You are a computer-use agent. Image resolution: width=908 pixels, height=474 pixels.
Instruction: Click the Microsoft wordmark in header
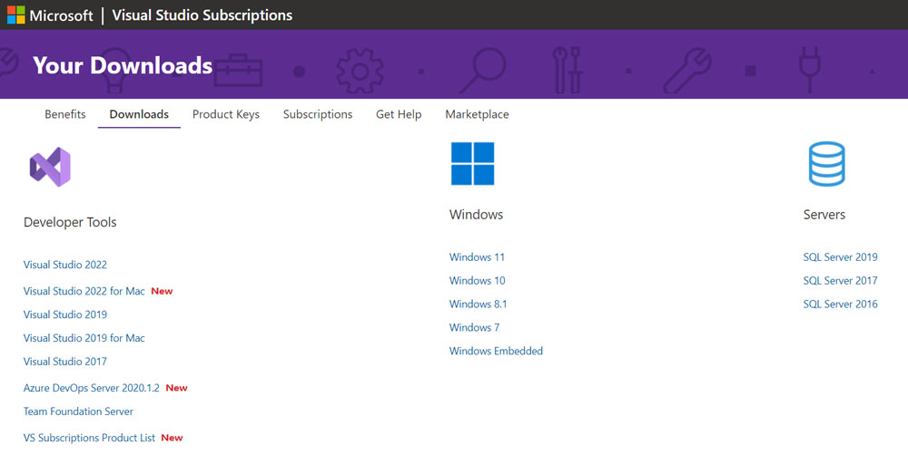[61, 15]
